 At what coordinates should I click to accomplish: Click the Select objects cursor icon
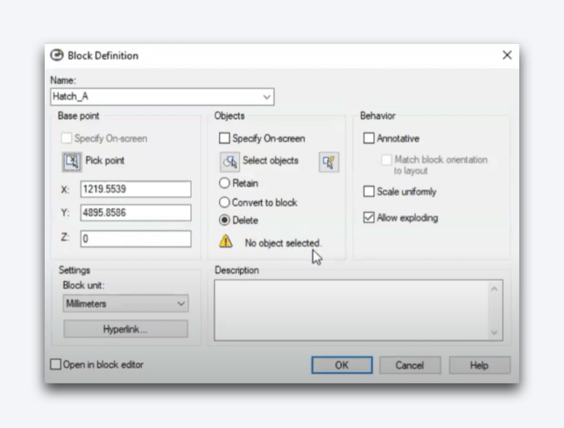click(x=229, y=161)
